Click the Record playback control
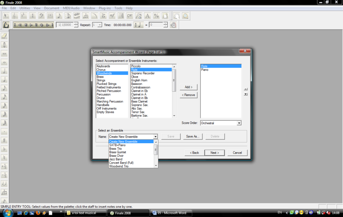The width and height of the screenshot is (343, 217). [x=41, y=25]
